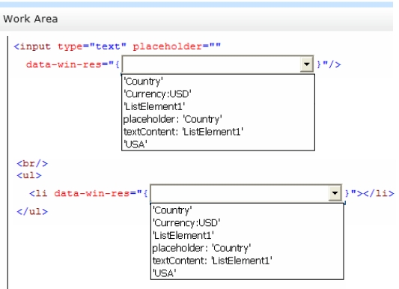399x289 pixels.
Task: Select placeholder: 'Country' in input dropdown list
Action: click(x=218, y=119)
